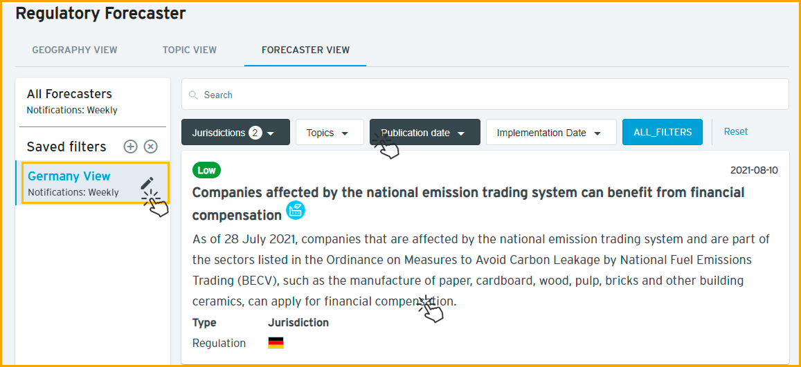This screenshot has width=801, height=367.
Task: Click the ALL_FILTERS button
Action: pyautogui.click(x=663, y=132)
